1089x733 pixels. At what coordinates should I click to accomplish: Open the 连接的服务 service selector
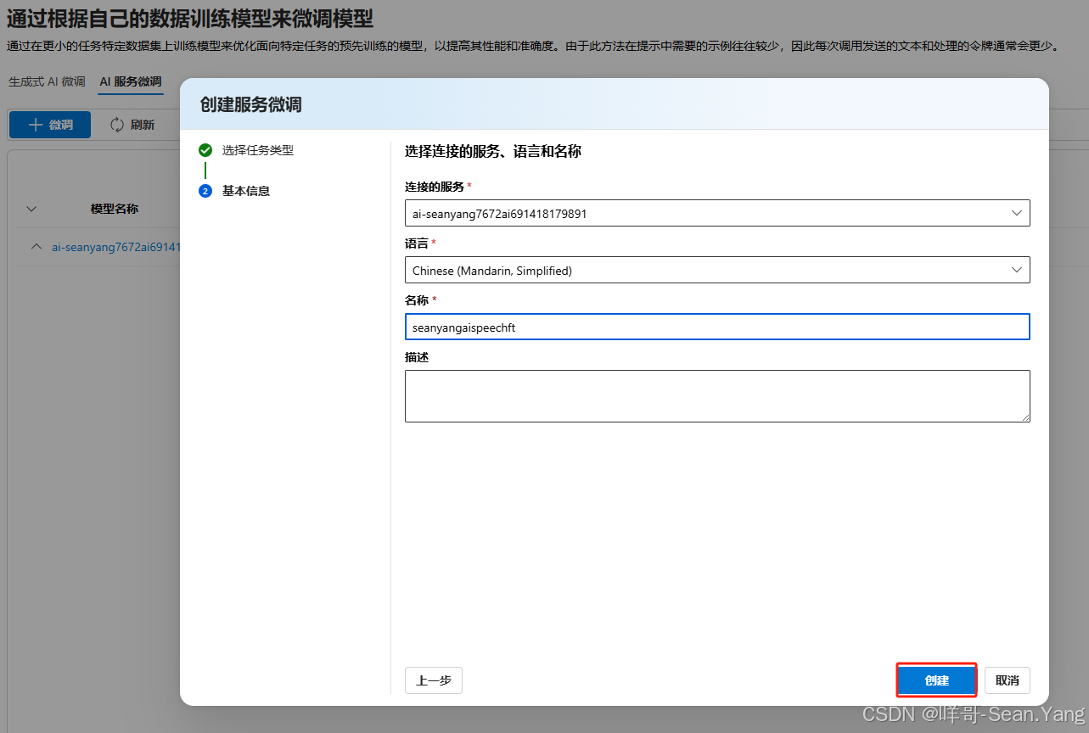click(x=717, y=213)
